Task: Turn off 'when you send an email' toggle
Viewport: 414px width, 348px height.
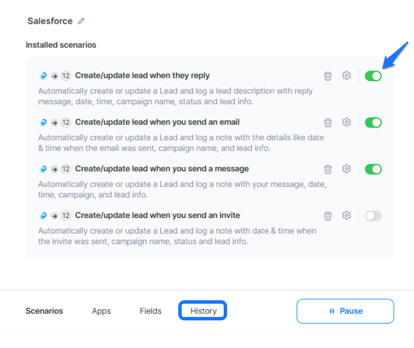Action: (373, 123)
